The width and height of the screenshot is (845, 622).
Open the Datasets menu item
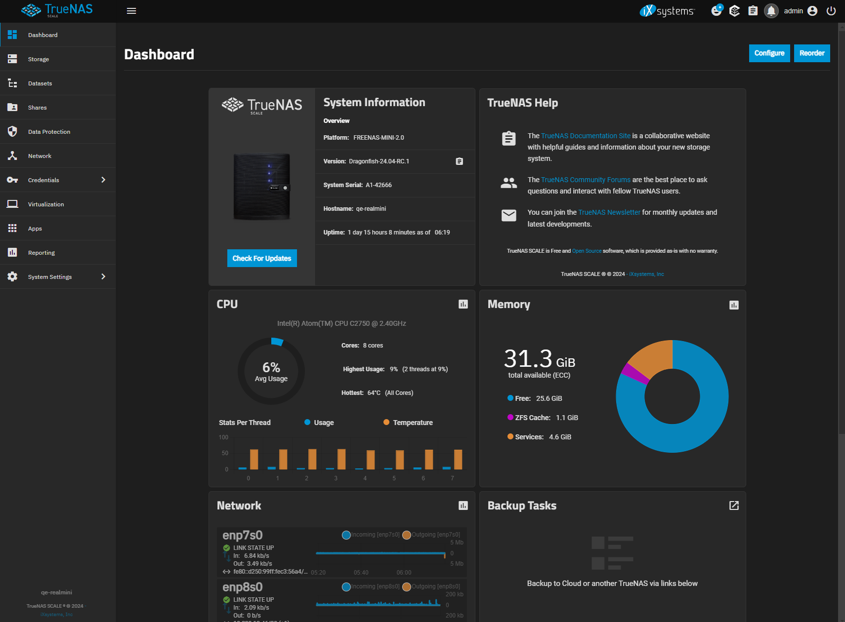[x=58, y=83]
